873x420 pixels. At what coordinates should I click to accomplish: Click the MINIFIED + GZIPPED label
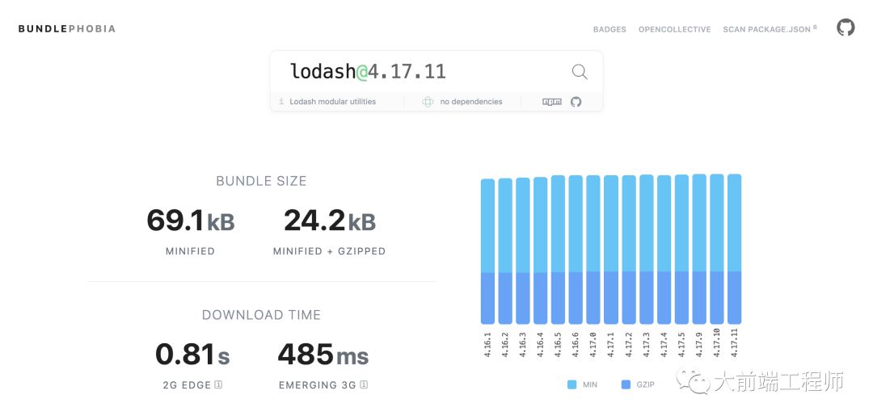[329, 251]
